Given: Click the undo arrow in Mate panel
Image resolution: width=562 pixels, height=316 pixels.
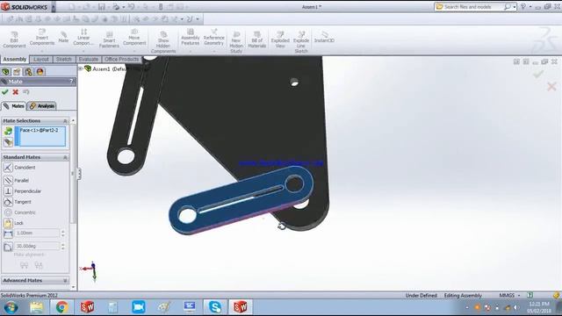Looking at the screenshot, I should click(x=25, y=92).
